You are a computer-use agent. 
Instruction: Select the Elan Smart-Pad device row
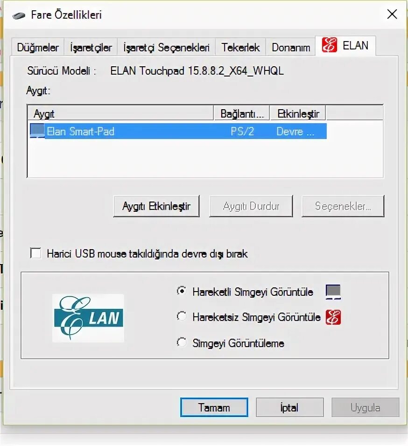coord(178,131)
